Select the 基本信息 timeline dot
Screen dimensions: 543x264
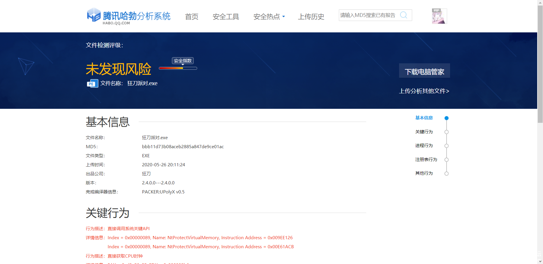[x=447, y=118]
